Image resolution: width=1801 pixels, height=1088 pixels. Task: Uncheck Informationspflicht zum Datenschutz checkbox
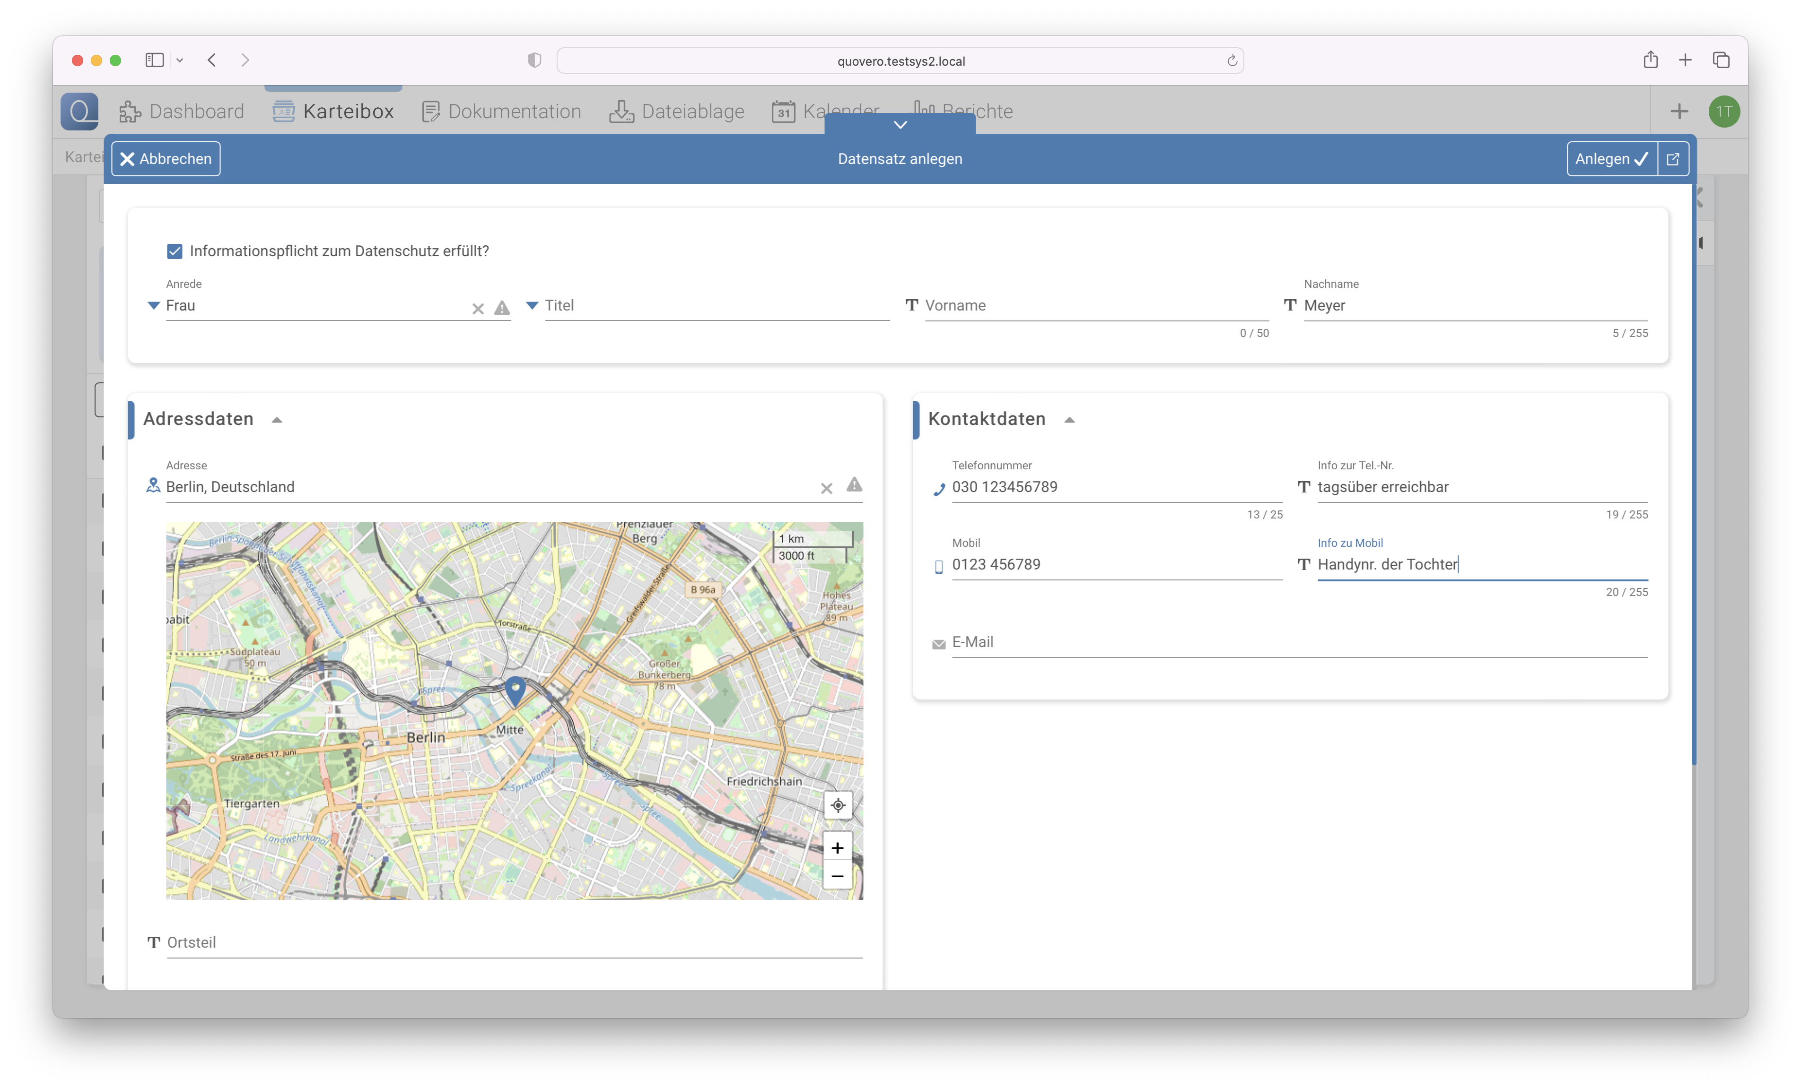(x=175, y=251)
